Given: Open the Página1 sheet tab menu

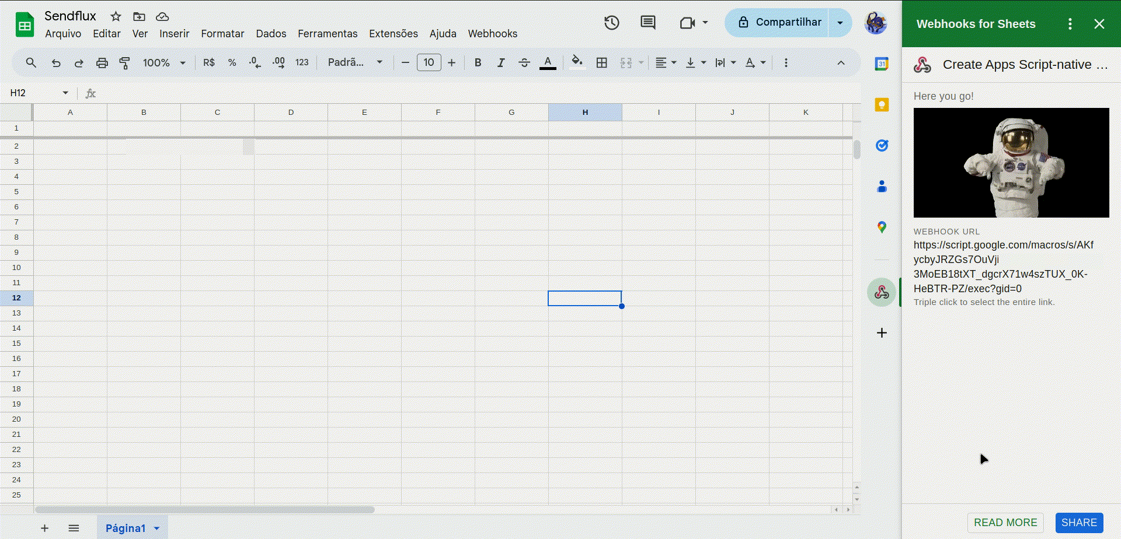Looking at the screenshot, I should pyautogui.click(x=156, y=528).
